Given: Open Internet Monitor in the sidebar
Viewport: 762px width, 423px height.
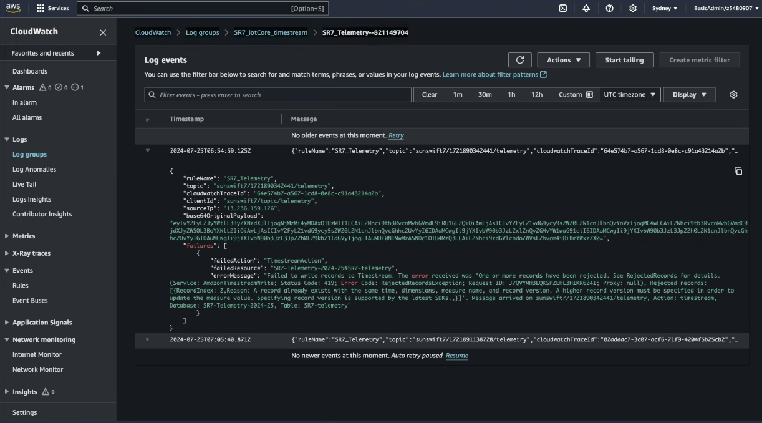Looking at the screenshot, I should tap(37, 354).
